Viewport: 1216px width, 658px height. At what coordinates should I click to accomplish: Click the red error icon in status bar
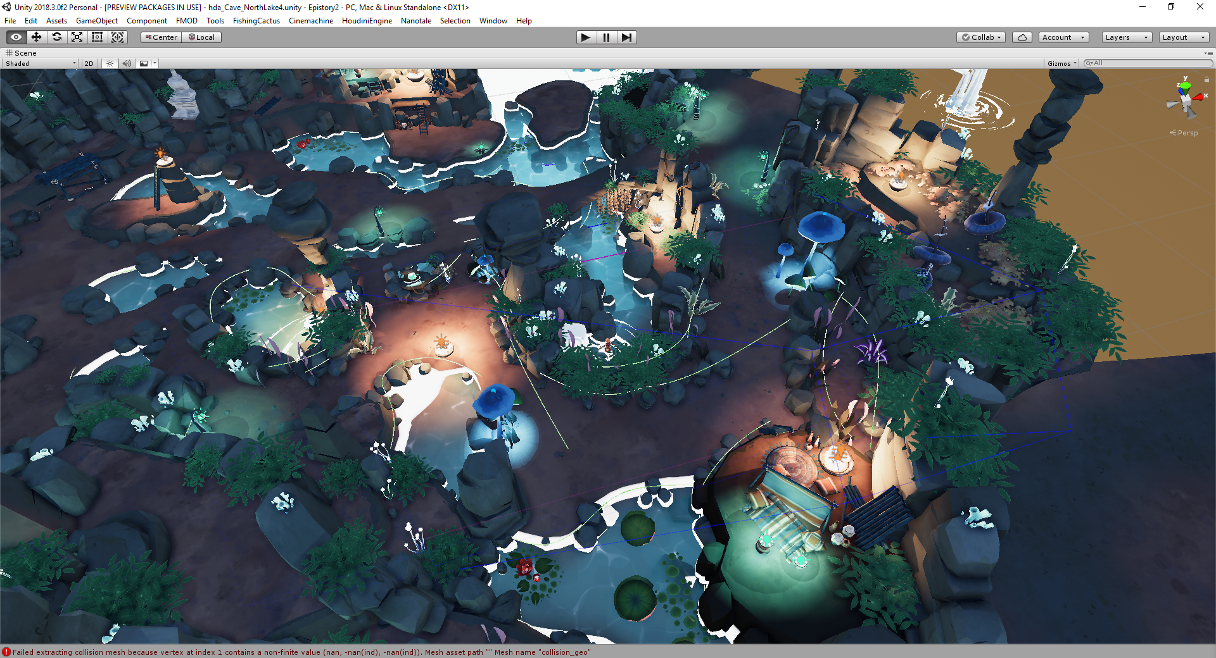click(6, 652)
